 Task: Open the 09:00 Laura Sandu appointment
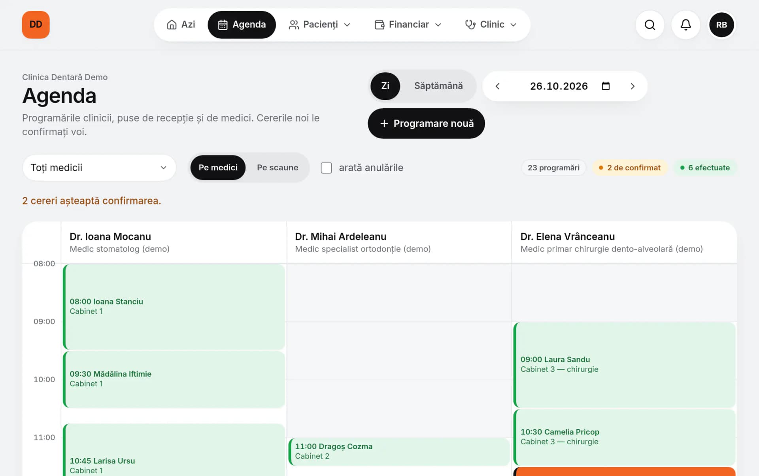(x=625, y=365)
